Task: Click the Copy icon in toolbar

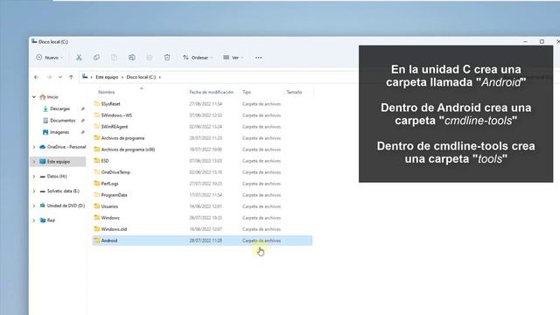Action: click(96, 58)
